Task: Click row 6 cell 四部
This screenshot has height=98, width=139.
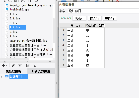Action: tap(76, 55)
